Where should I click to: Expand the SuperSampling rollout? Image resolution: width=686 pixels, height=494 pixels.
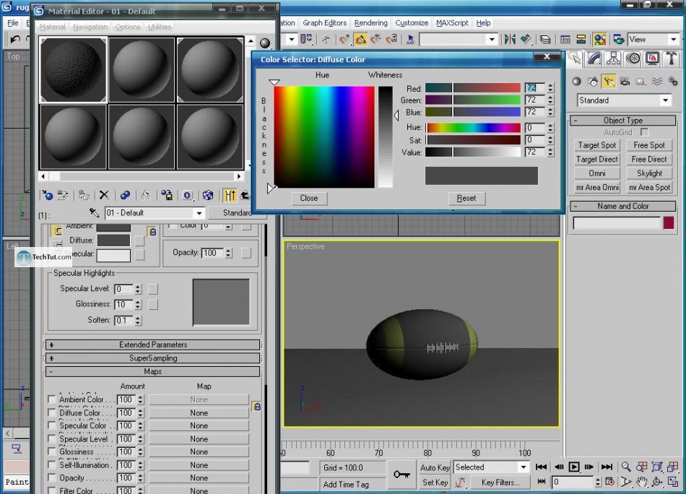click(152, 358)
